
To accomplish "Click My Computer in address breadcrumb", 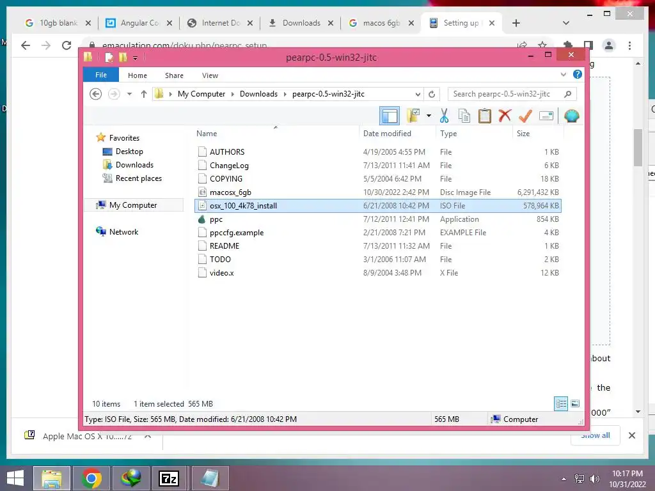I will [x=201, y=94].
